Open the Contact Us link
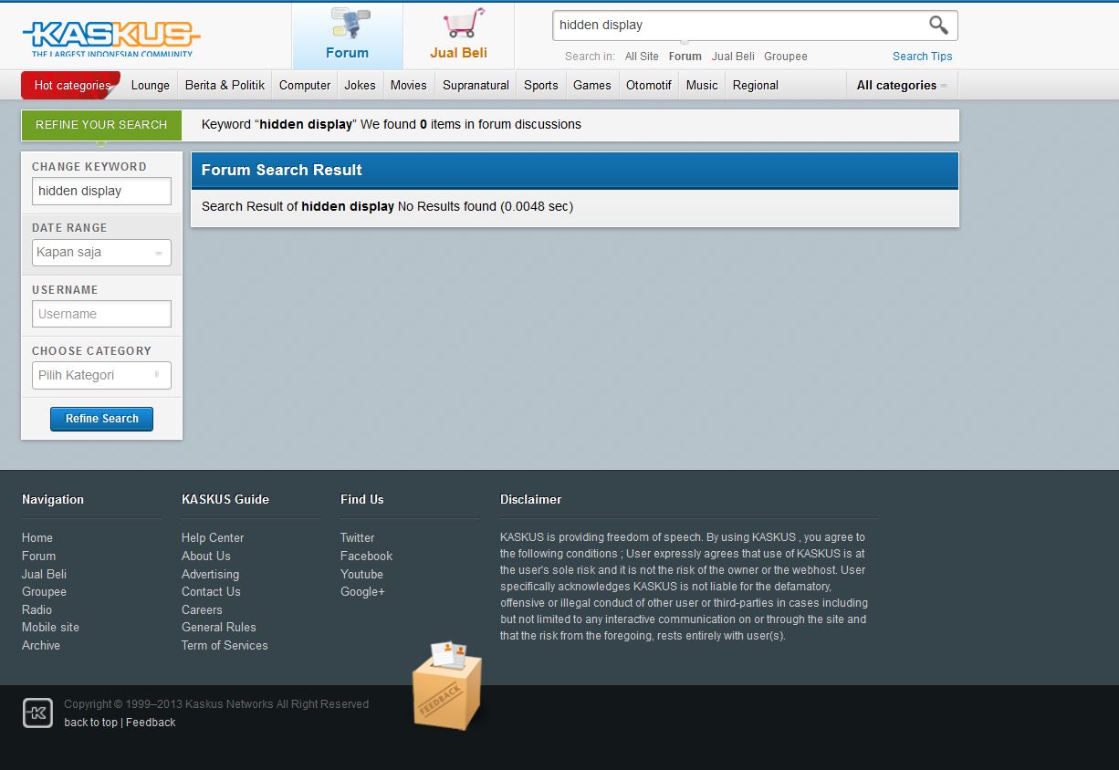The width and height of the screenshot is (1119, 770). pos(211,591)
